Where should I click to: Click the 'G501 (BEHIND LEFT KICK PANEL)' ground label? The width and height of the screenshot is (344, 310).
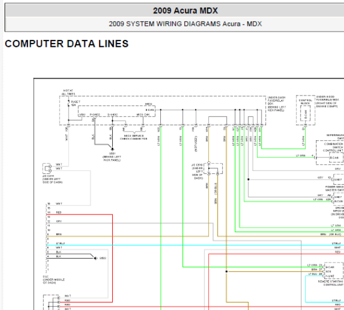[x=112, y=157]
